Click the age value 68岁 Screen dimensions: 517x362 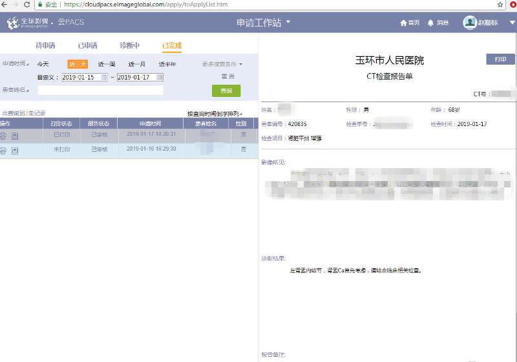454,110
